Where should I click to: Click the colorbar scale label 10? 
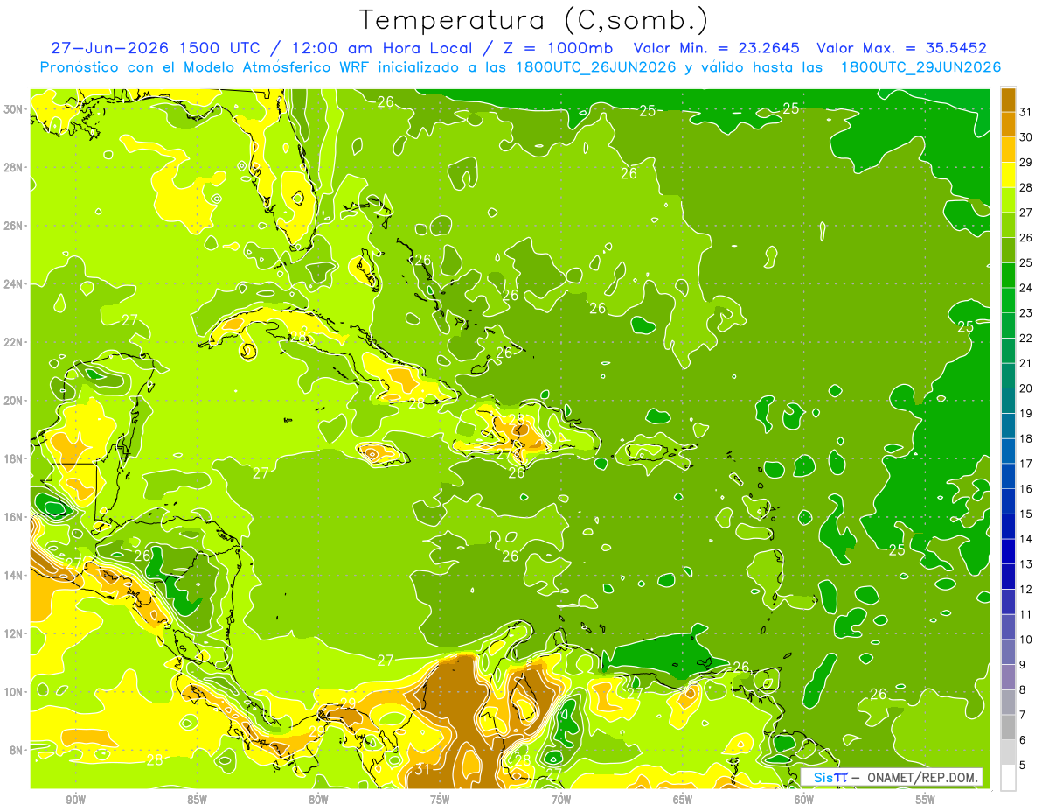pos(1026,640)
